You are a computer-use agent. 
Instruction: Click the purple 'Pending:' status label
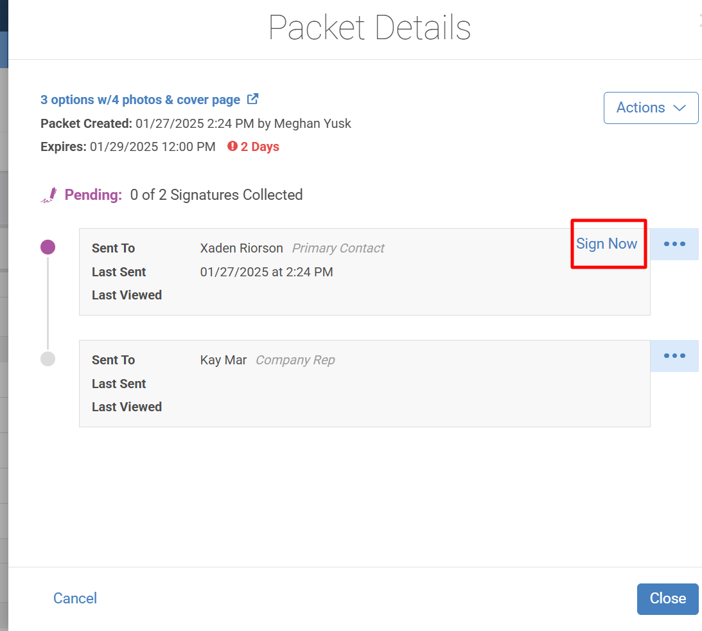[93, 195]
